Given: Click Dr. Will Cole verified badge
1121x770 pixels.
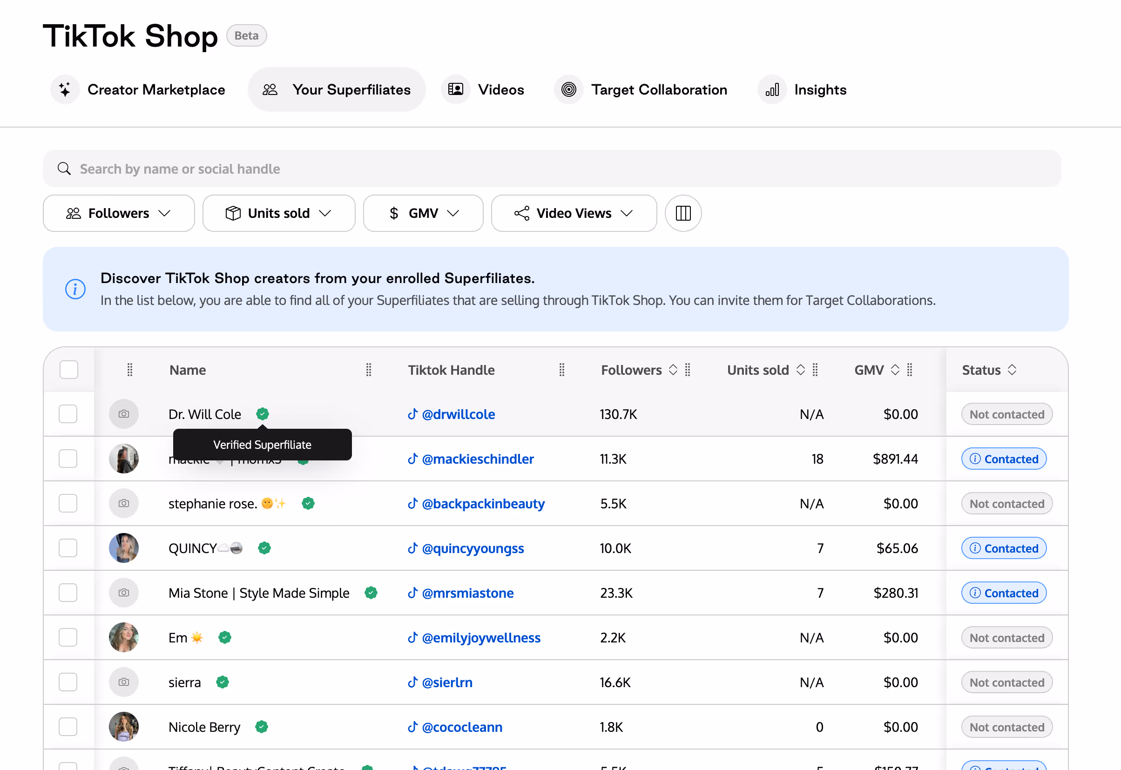Looking at the screenshot, I should (263, 414).
